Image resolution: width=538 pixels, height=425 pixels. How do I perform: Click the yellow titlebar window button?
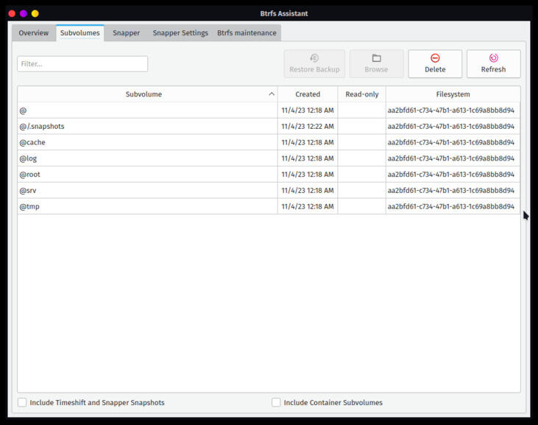[x=35, y=13]
